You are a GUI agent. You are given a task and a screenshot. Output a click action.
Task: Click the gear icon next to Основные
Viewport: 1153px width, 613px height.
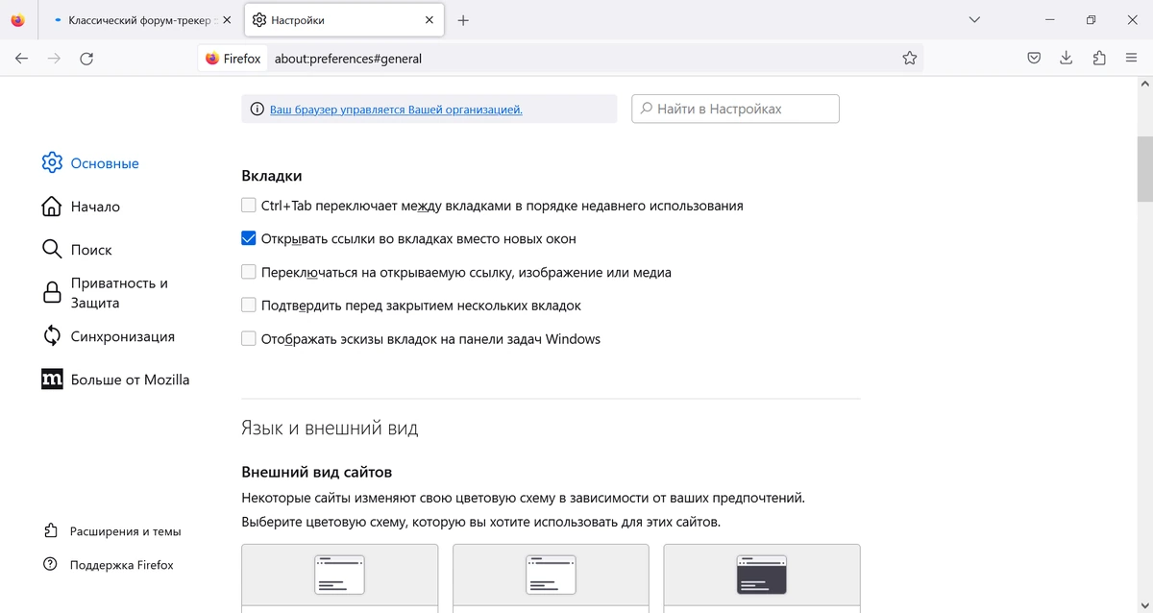52,163
